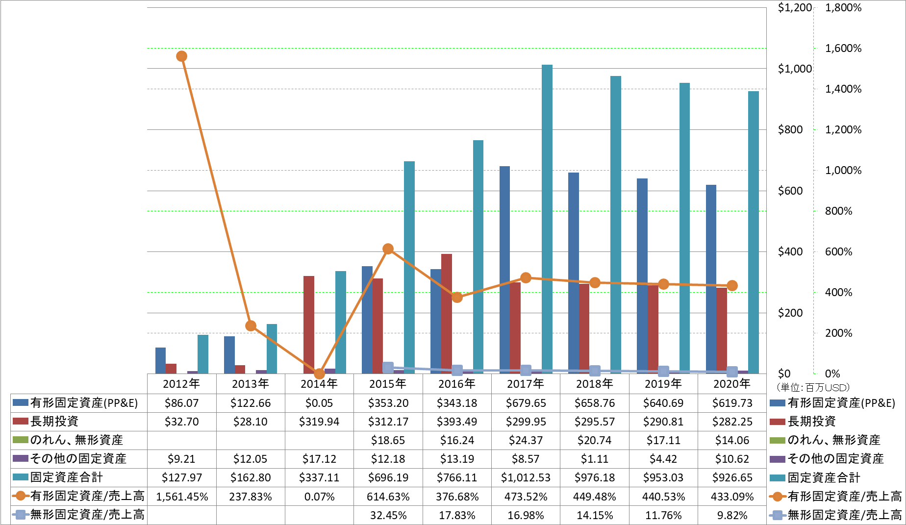Select the 2014年 column header
The height and width of the screenshot is (525, 906).
click(319, 384)
